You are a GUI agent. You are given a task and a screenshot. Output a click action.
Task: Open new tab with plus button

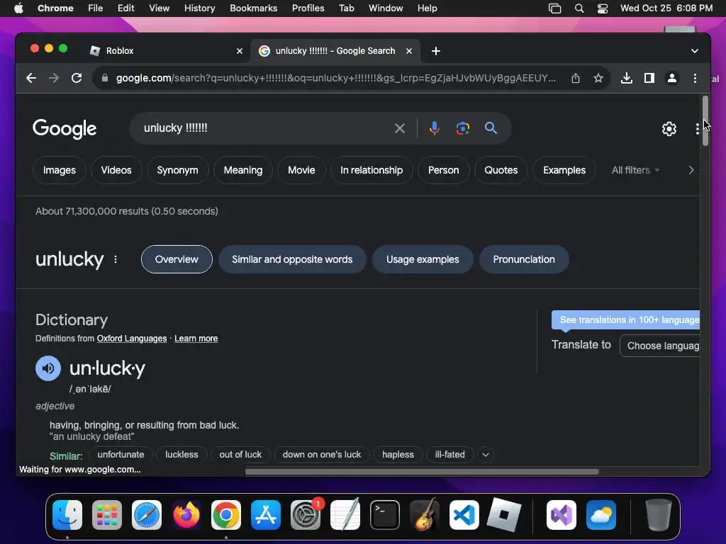point(436,51)
